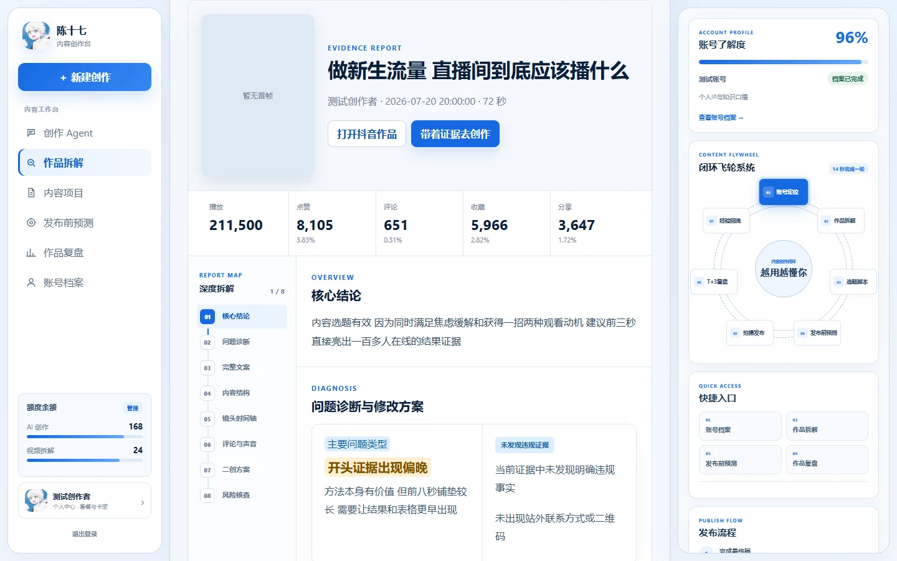Click the 查看账号档案 link

click(721, 117)
